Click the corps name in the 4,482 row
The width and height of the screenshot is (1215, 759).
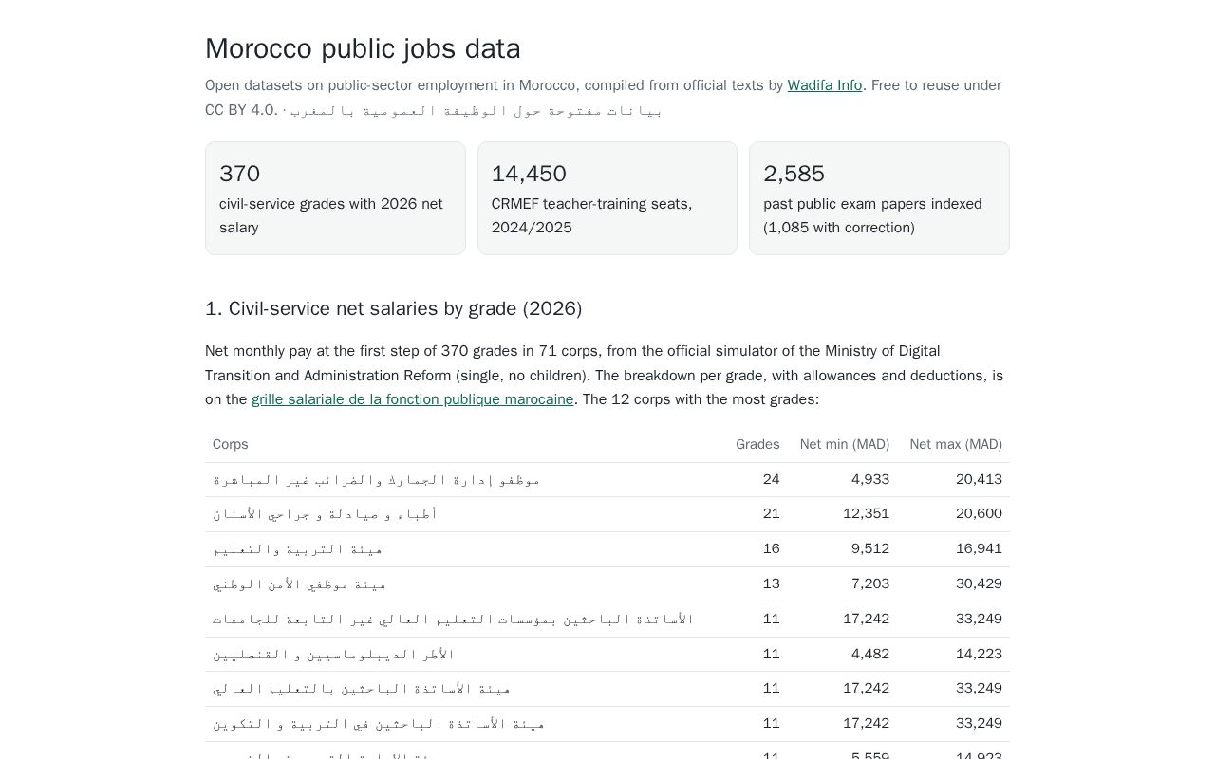[x=333, y=654]
